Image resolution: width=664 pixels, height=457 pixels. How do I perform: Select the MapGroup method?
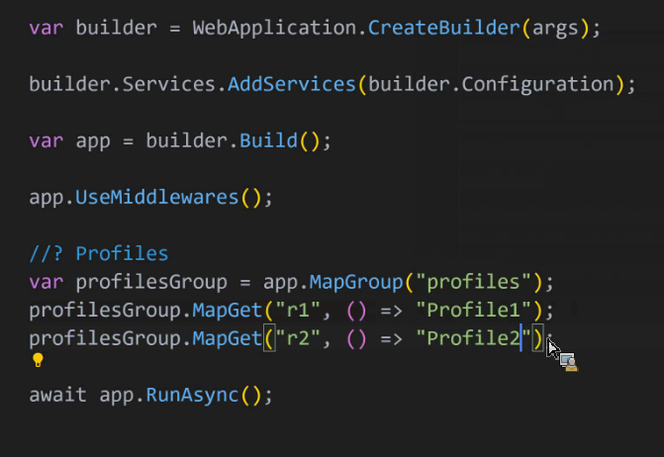(356, 282)
